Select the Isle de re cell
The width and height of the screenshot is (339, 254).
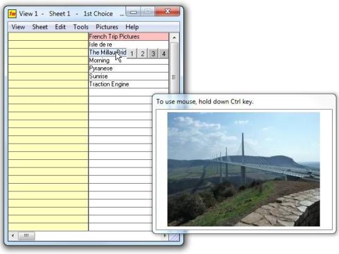coord(129,45)
